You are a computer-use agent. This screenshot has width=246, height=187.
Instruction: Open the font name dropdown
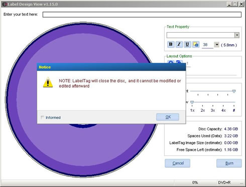coord(237,35)
